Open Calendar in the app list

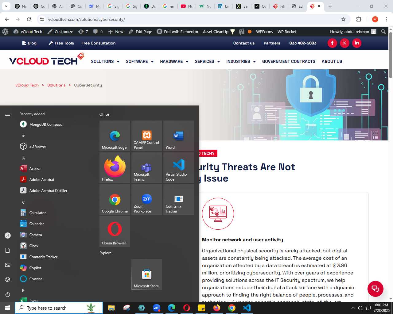[32, 224]
